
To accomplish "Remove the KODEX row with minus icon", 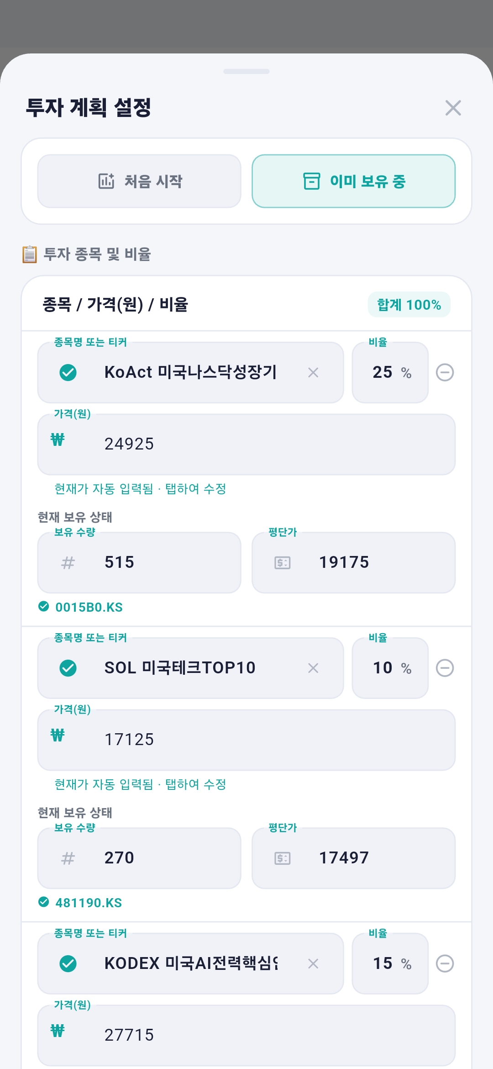I will coord(445,964).
